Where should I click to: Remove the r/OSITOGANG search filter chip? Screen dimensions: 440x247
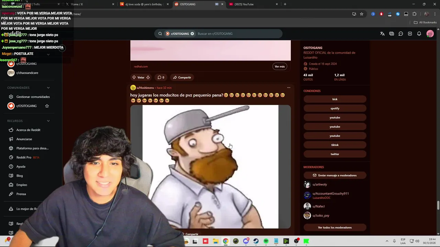(x=192, y=34)
